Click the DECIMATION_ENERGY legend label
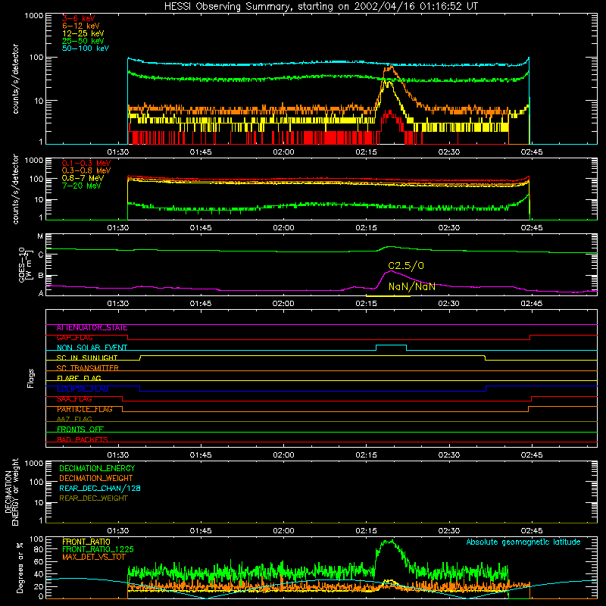This screenshot has width=606, height=606. [x=97, y=468]
